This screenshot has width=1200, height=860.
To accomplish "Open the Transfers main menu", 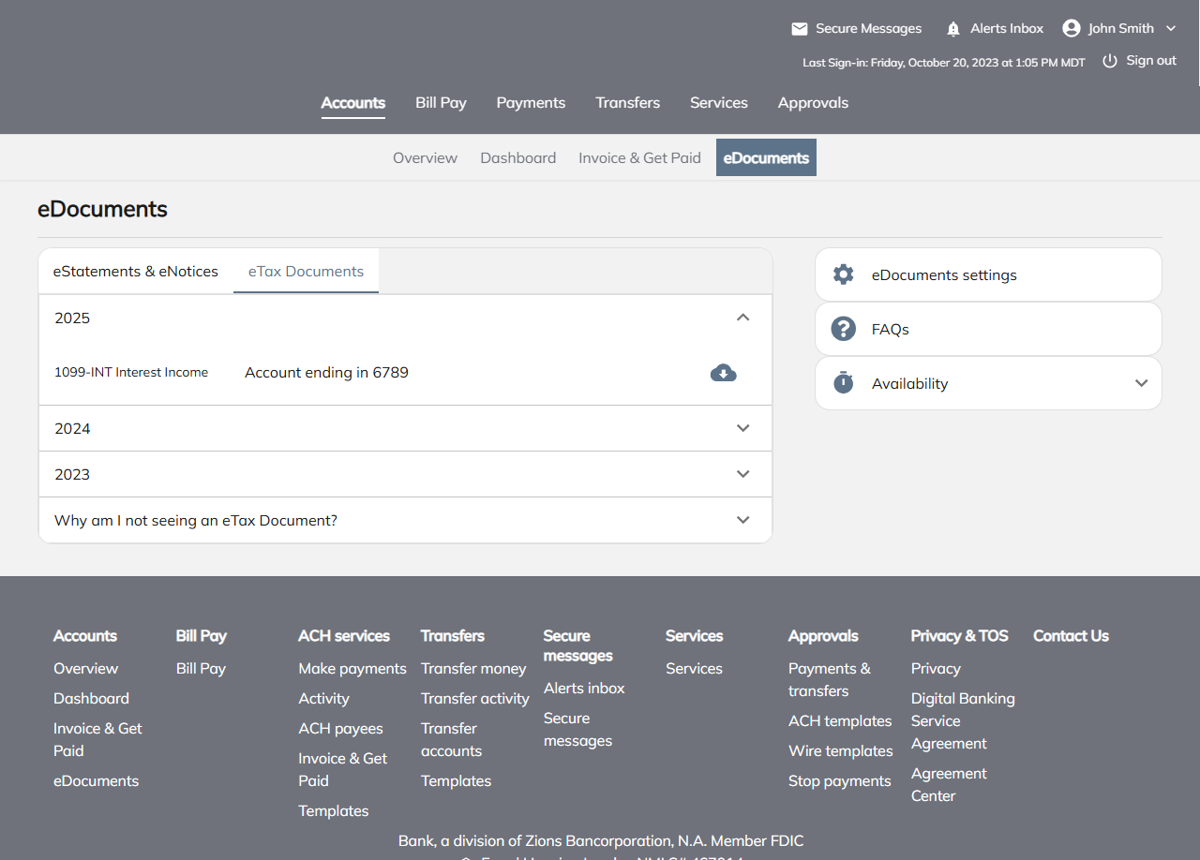I will pos(628,103).
